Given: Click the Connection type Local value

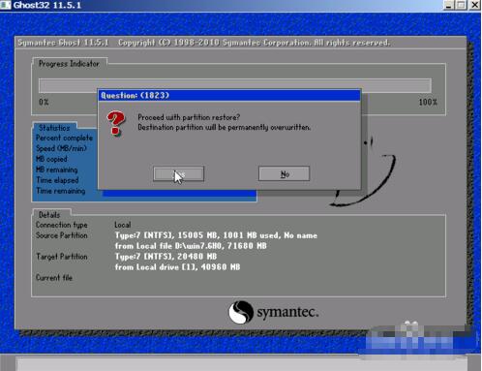Looking at the screenshot, I should click(x=123, y=225).
